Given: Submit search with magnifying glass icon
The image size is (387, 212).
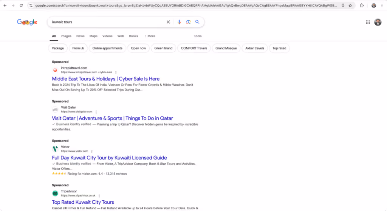Looking at the screenshot, I should point(197,22).
